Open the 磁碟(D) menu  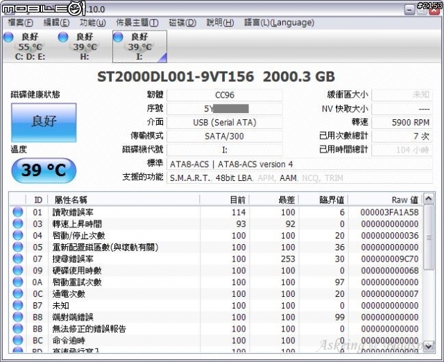coord(182,23)
